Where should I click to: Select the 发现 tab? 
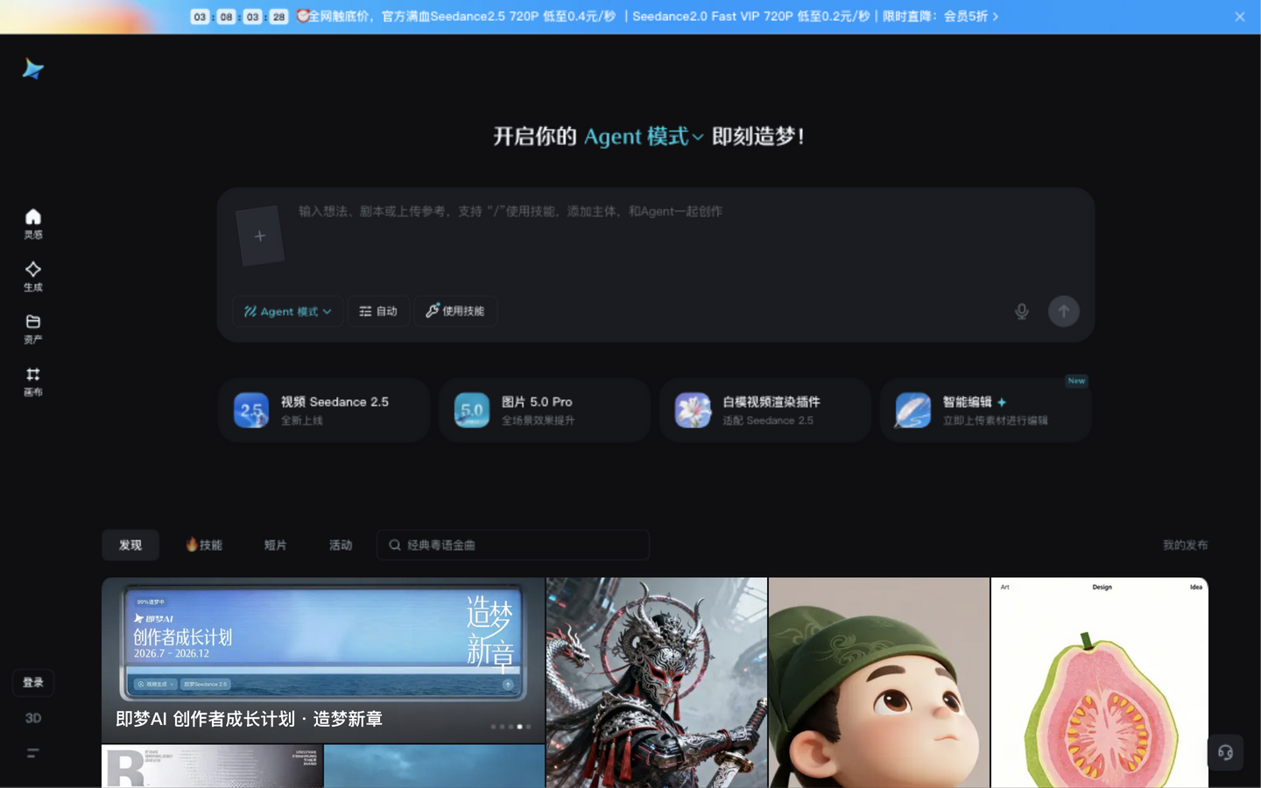coord(130,545)
